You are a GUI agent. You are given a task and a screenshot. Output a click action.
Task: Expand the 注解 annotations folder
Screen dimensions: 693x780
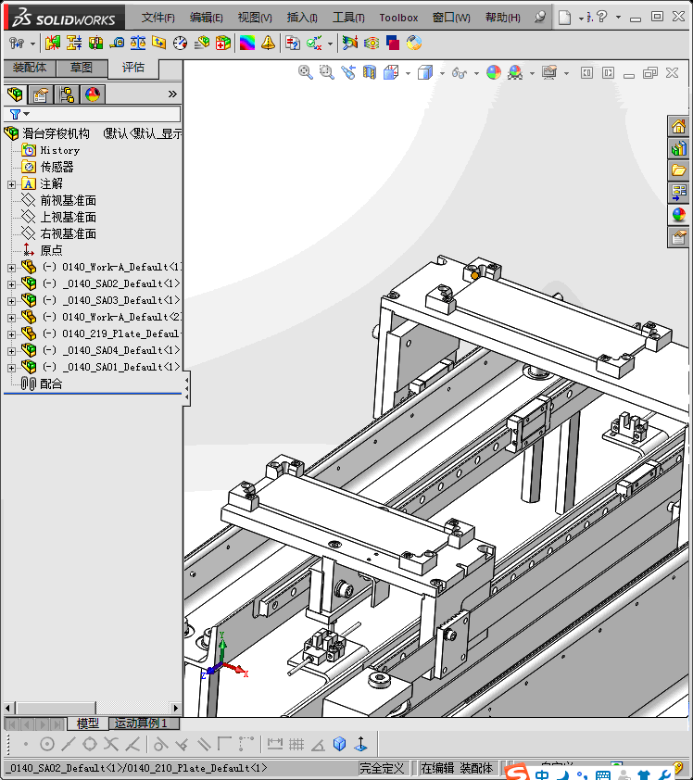11,184
